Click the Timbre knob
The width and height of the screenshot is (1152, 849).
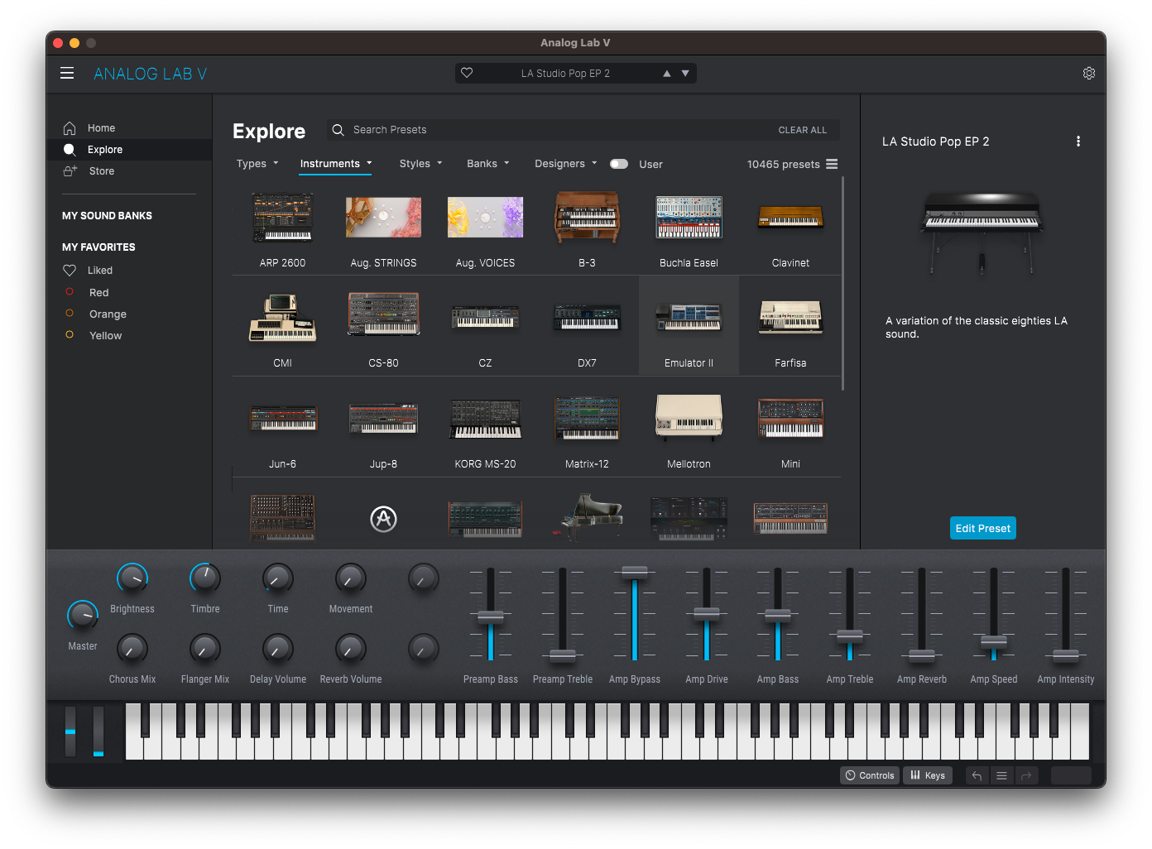click(x=205, y=578)
